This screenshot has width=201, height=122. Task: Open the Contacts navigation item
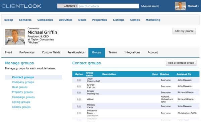25,20
